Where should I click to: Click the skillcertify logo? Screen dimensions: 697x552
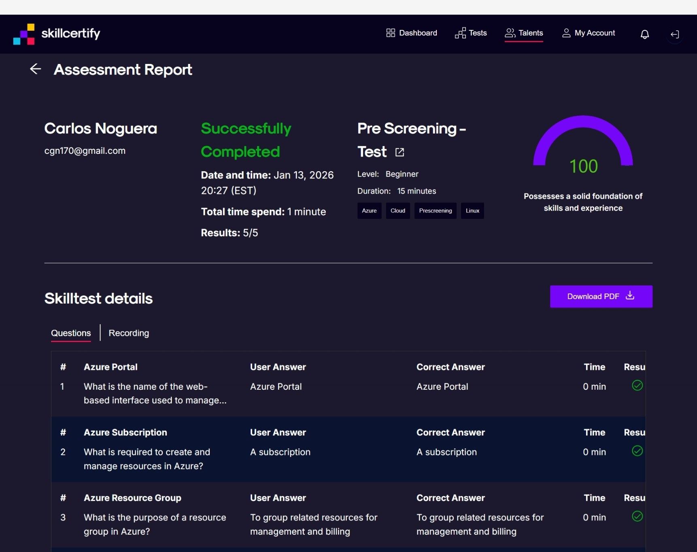(57, 34)
